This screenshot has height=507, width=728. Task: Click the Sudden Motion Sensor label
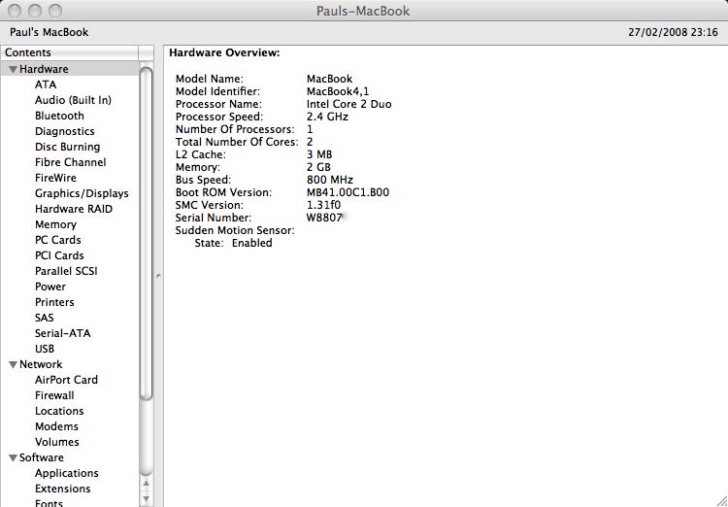[235, 230]
